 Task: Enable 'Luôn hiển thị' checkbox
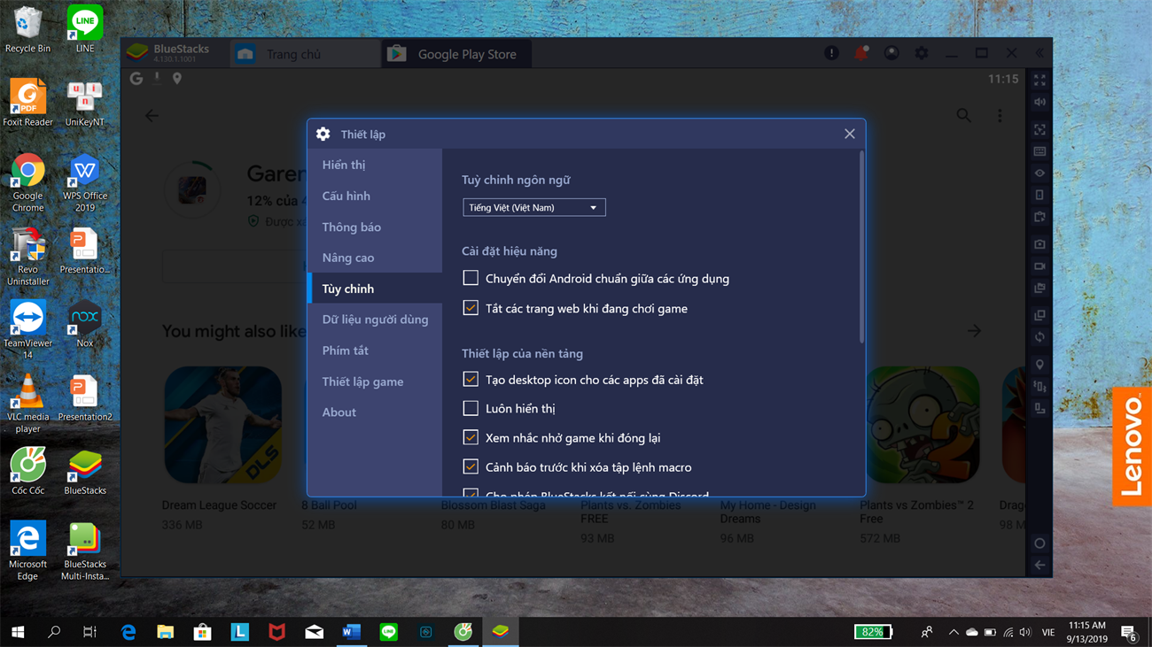click(471, 408)
